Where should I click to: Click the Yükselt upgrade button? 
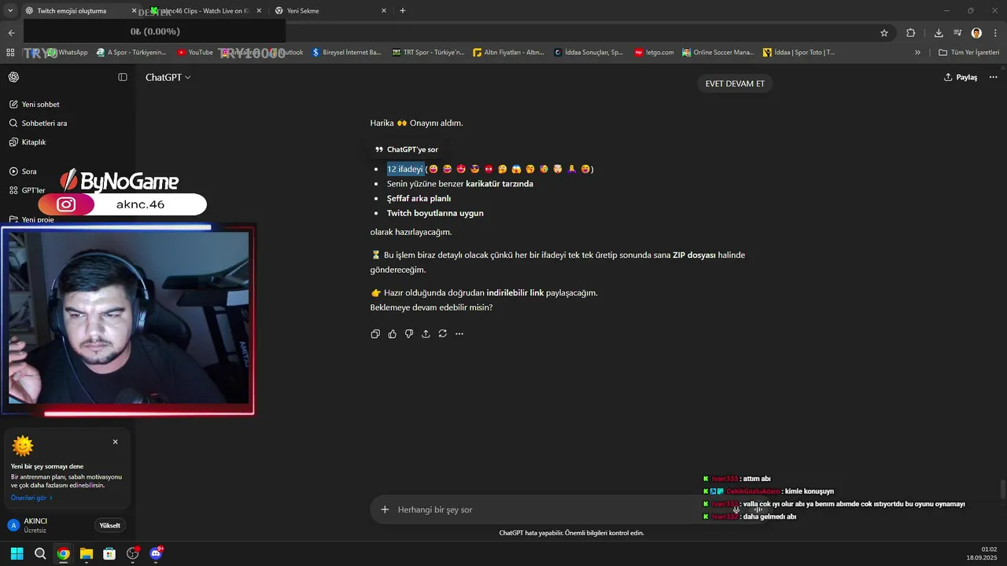tap(110, 526)
